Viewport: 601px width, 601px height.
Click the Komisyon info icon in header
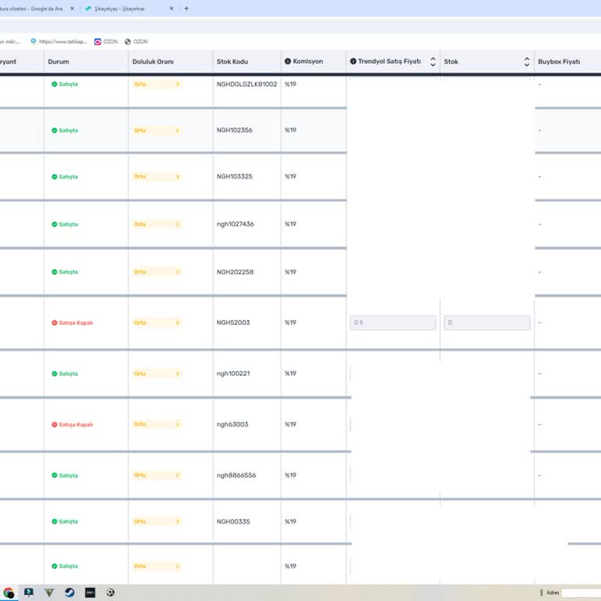coord(288,62)
